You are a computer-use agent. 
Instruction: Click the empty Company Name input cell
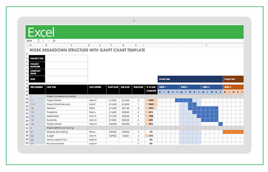[x=66, y=72]
